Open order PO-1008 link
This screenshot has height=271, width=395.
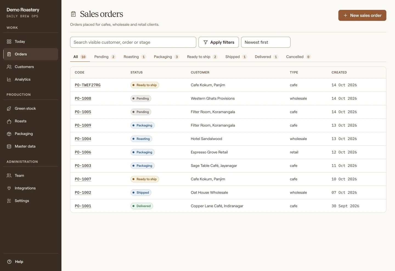pyautogui.click(x=83, y=98)
